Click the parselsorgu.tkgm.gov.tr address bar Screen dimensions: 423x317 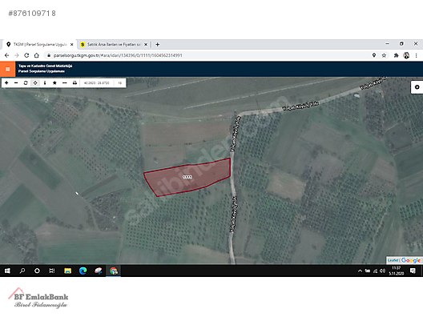[x=118, y=55]
